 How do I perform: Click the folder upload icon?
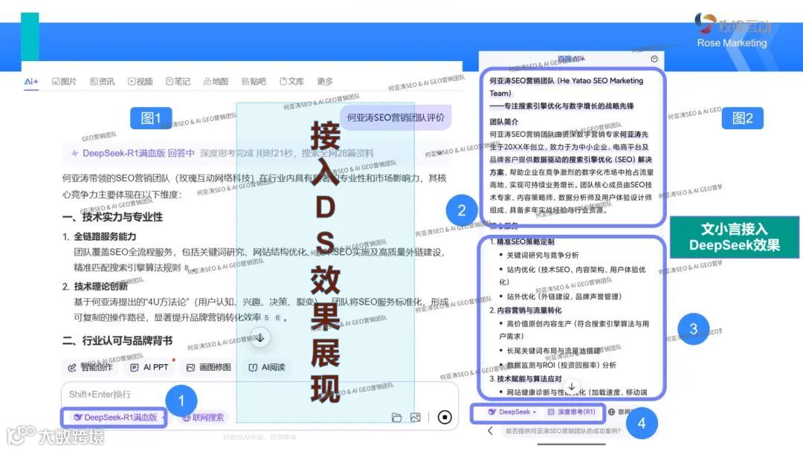pos(396,418)
